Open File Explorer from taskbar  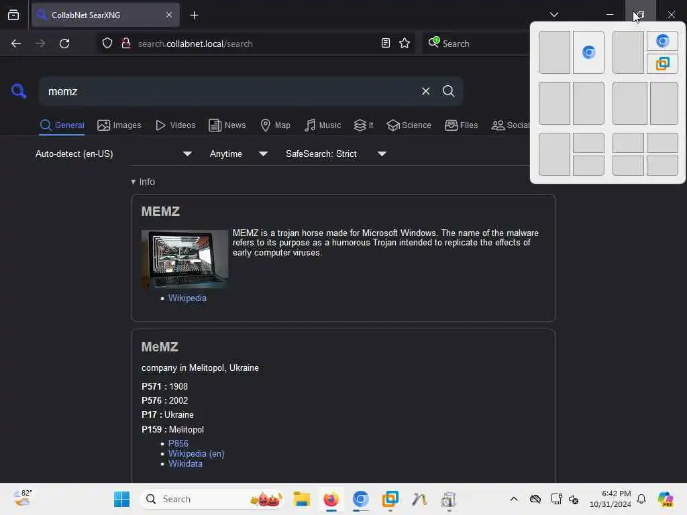(302, 499)
